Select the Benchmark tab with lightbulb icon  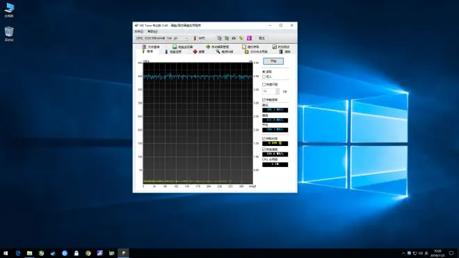pos(147,51)
